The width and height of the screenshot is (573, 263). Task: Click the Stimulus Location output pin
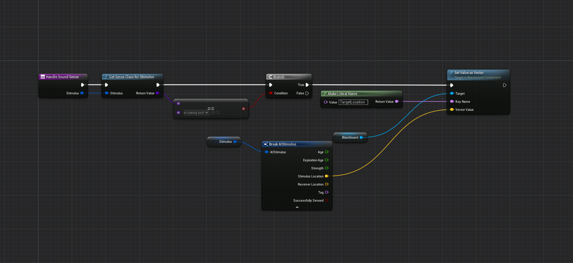click(326, 176)
